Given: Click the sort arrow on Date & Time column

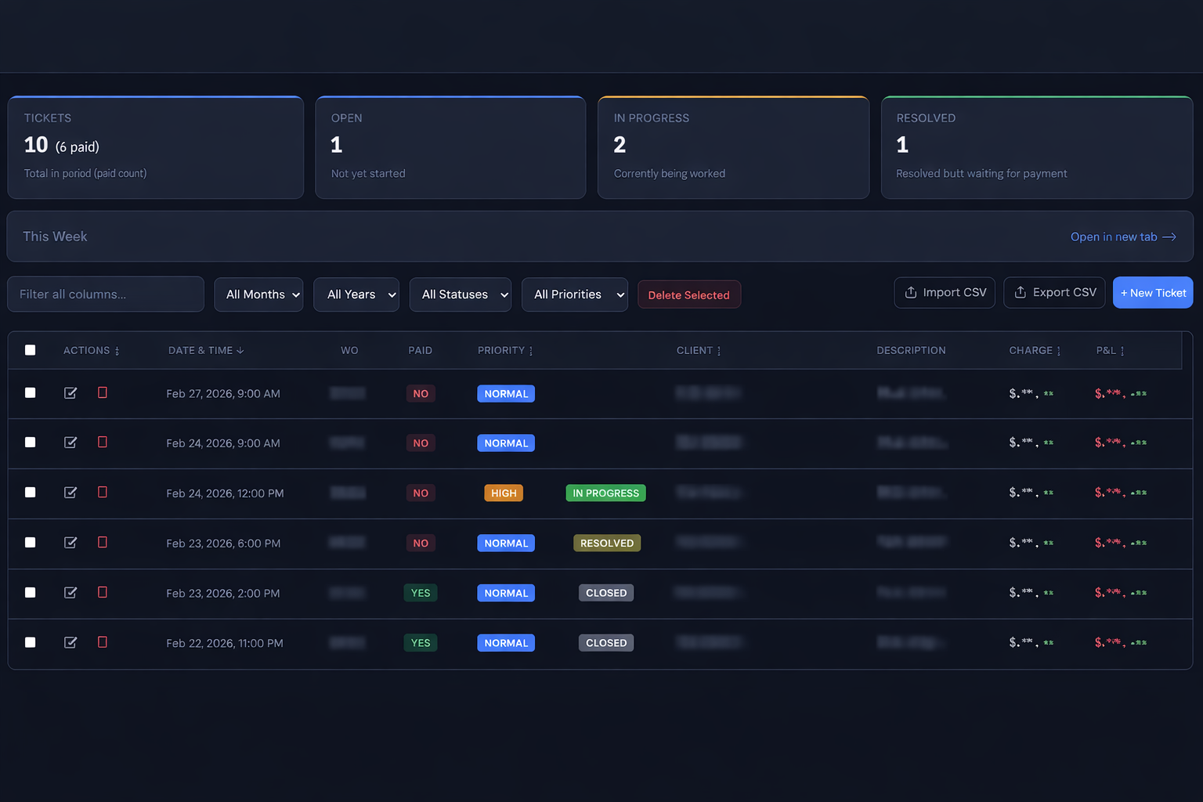Looking at the screenshot, I should coord(239,350).
